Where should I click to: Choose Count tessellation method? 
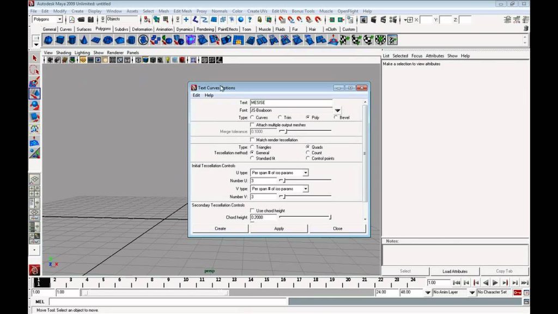tap(308, 153)
